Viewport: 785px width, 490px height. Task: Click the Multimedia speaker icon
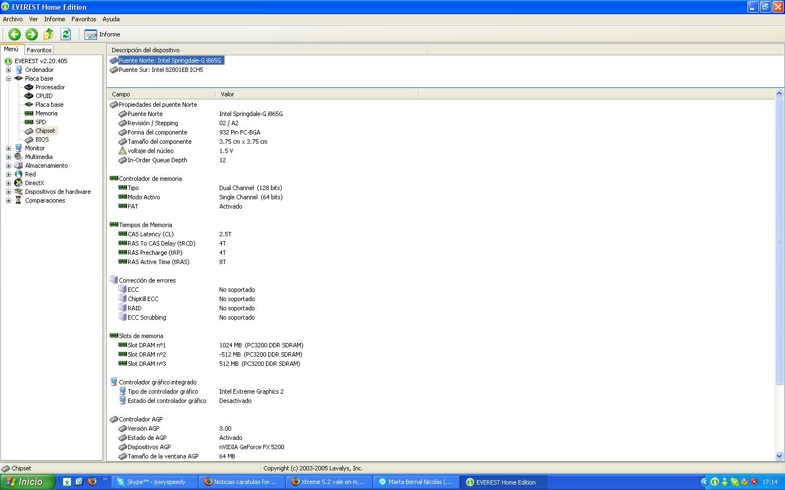pos(19,157)
